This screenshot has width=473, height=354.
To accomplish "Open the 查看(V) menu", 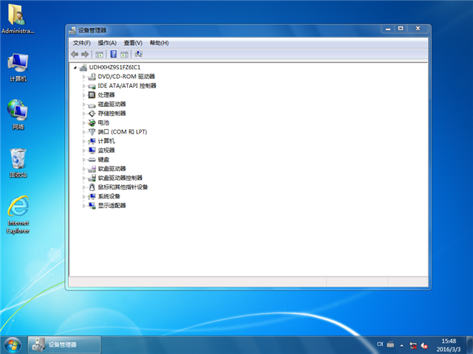I will 133,43.
